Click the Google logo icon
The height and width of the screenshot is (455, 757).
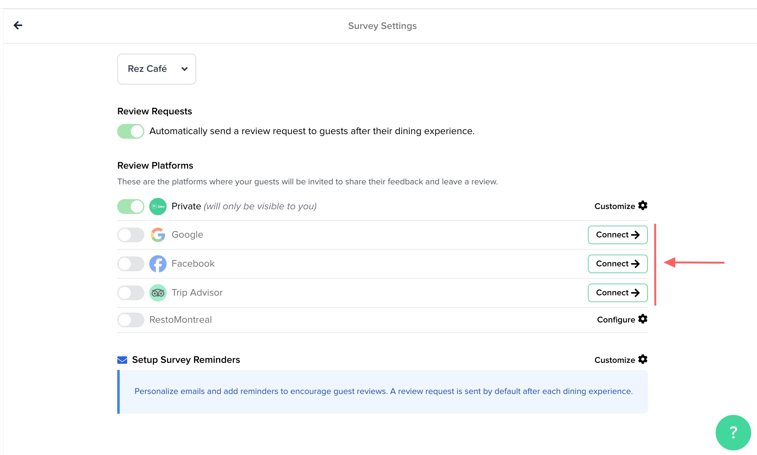[158, 235]
